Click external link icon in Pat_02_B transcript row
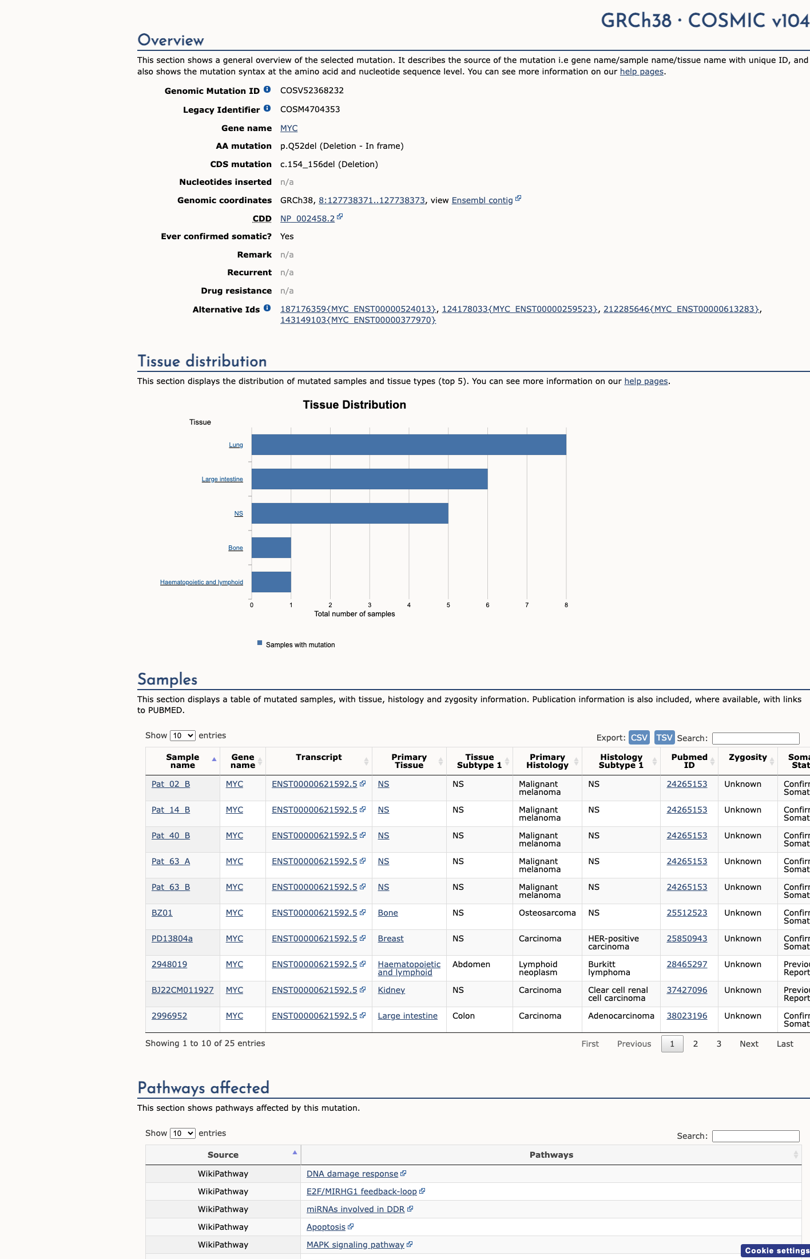This screenshot has height=1259, width=810. pos(363,784)
